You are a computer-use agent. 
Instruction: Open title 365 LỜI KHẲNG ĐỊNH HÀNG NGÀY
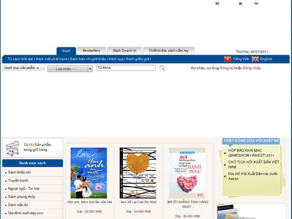click(x=188, y=204)
